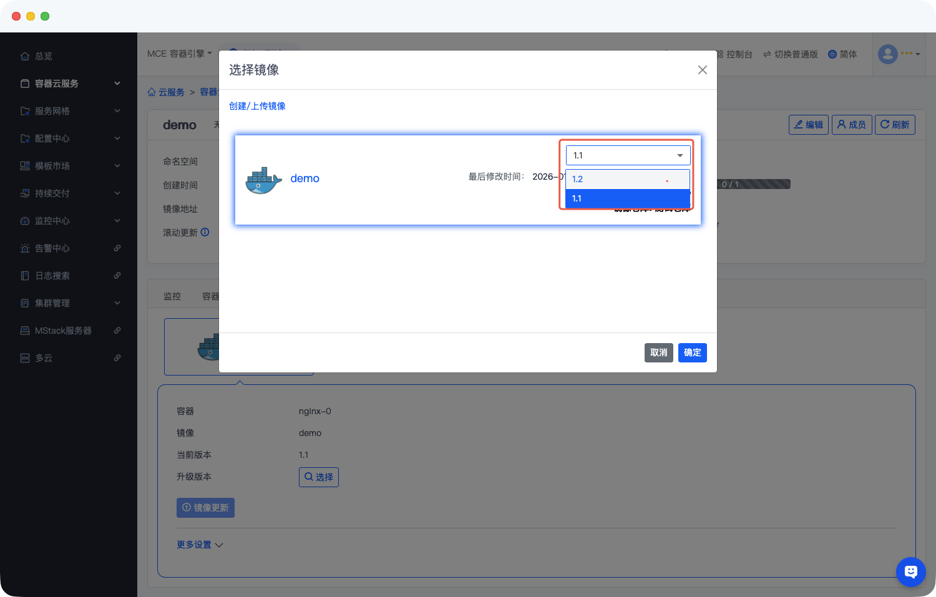Click the 取消 cancel button

(x=658, y=352)
